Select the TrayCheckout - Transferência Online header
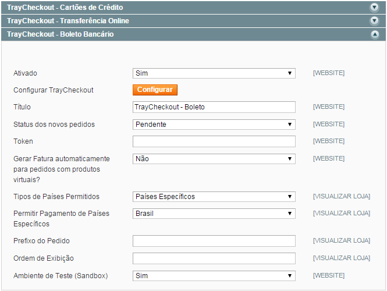387x291 pixels. coord(193,21)
